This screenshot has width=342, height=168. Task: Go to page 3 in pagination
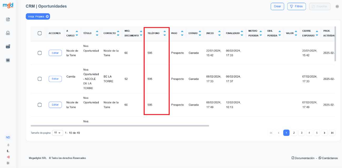pyautogui.click(x=301, y=133)
